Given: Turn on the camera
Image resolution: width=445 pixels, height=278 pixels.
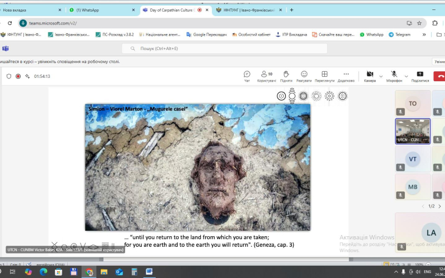Looking at the screenshot, I should [x=370, y=76].
